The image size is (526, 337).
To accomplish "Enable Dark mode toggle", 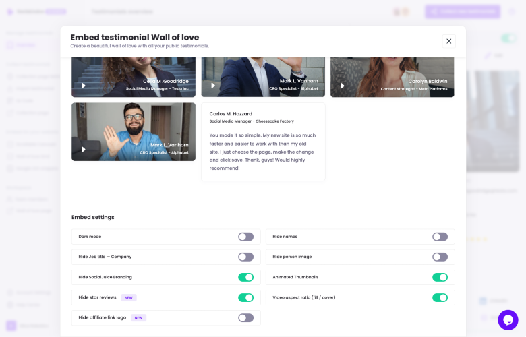I will tap(246, 237).
